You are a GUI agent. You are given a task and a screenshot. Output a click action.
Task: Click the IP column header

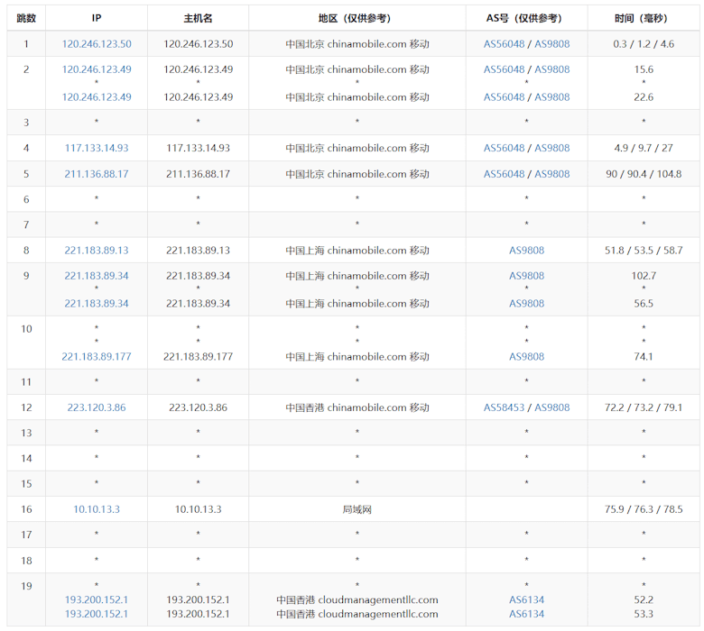97,18
